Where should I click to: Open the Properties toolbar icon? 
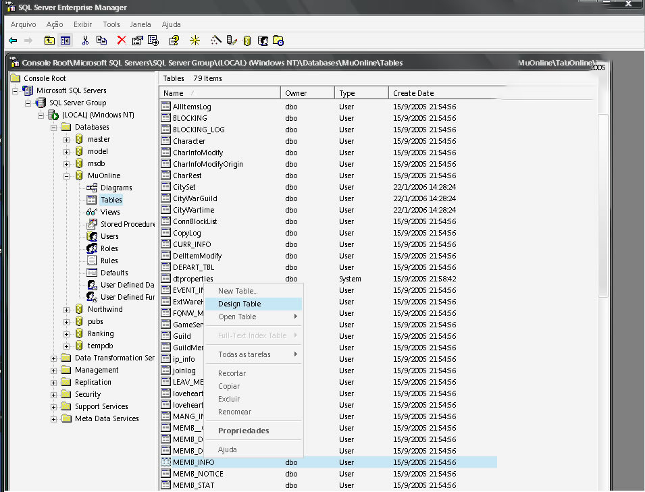[138, 40]
